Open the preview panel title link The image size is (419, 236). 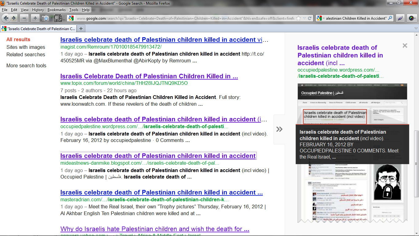tap(340, 55)
